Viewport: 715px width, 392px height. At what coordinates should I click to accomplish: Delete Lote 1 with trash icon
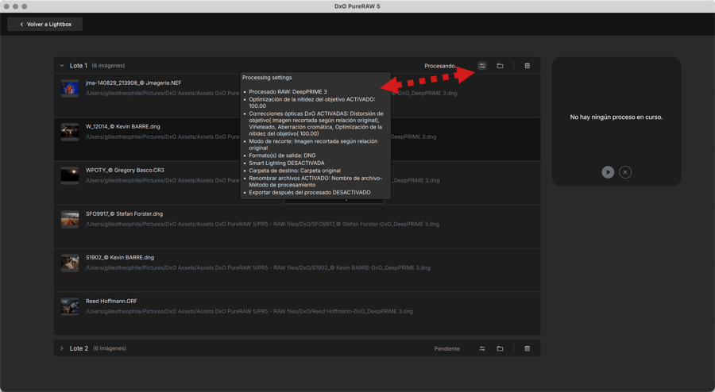point(527,66)
